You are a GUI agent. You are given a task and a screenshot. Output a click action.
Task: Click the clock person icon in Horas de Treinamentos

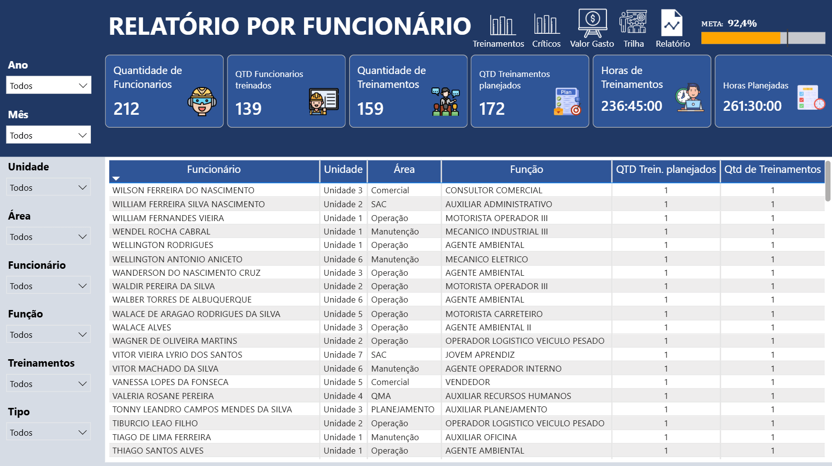point(689,97)
